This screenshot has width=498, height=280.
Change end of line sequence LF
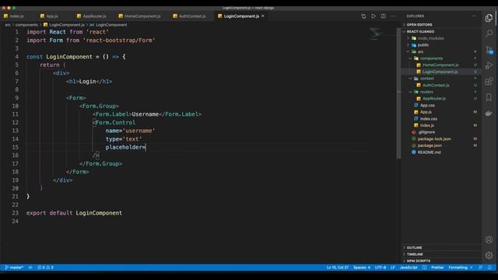tap(392, 268)
